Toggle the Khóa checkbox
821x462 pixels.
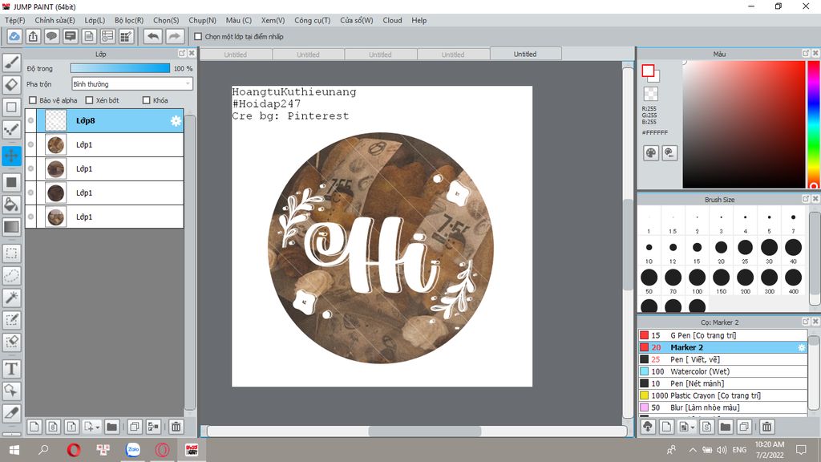pos(147,100)
